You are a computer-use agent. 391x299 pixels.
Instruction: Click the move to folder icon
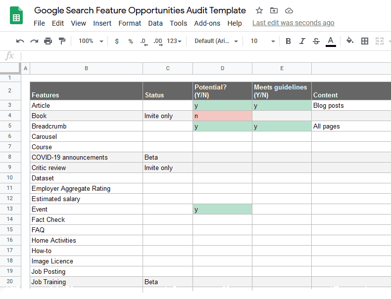274,10
